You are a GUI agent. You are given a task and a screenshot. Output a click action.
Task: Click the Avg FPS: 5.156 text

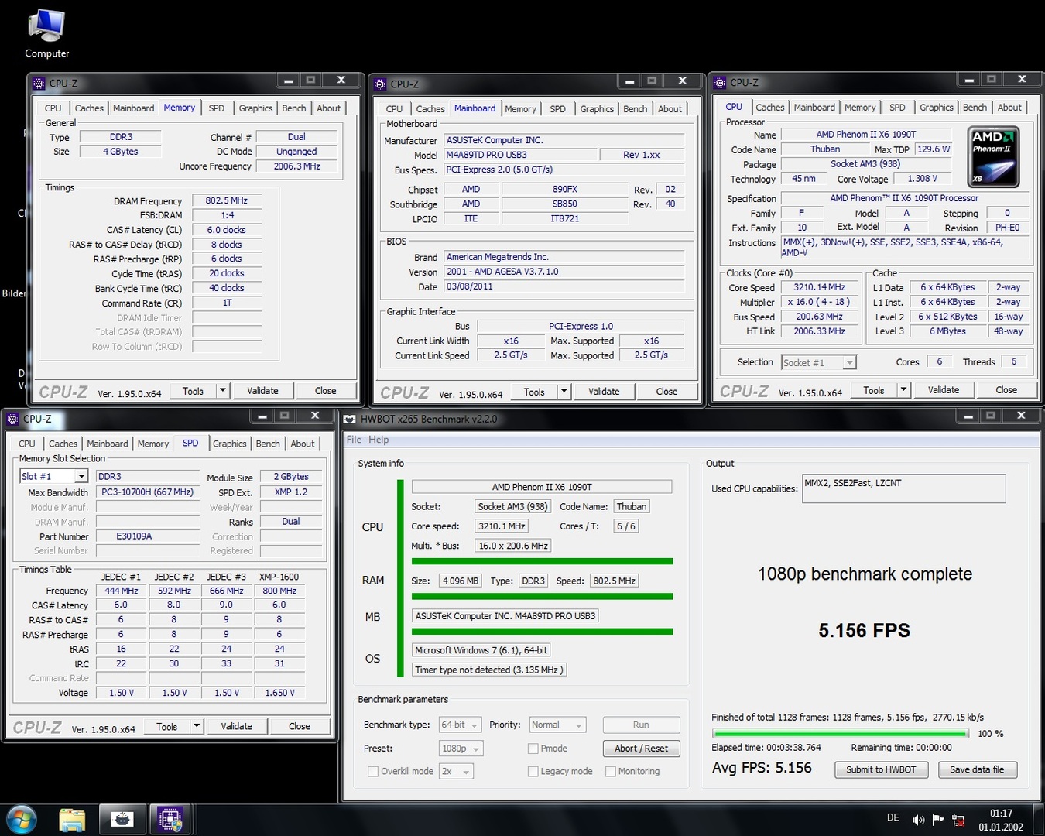click(x=762, y=768)
